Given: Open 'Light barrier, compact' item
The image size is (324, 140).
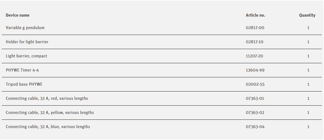Looking at the screenshot, I should 26,56.
